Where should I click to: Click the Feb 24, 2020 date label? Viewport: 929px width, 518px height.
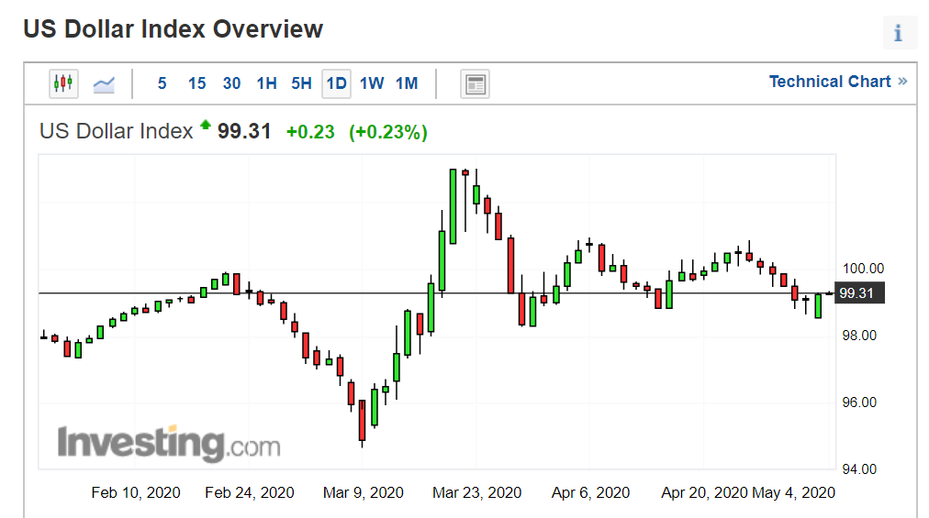pyautogui.click(x=250, y=492)
